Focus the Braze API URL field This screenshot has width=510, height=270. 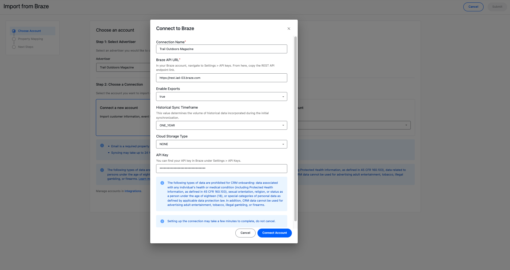(x=221, y=78)
